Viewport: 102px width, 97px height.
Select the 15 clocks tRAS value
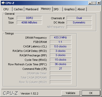click(61, 60)
